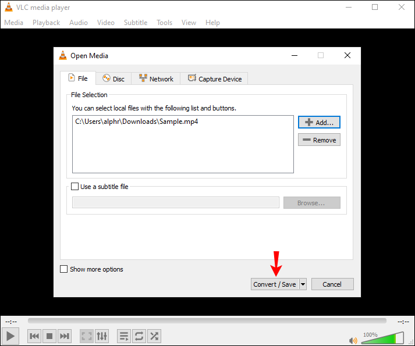This screenshot has height=346, width=415.
Task: Click the Remove file button
Action: tap(319, 140)
